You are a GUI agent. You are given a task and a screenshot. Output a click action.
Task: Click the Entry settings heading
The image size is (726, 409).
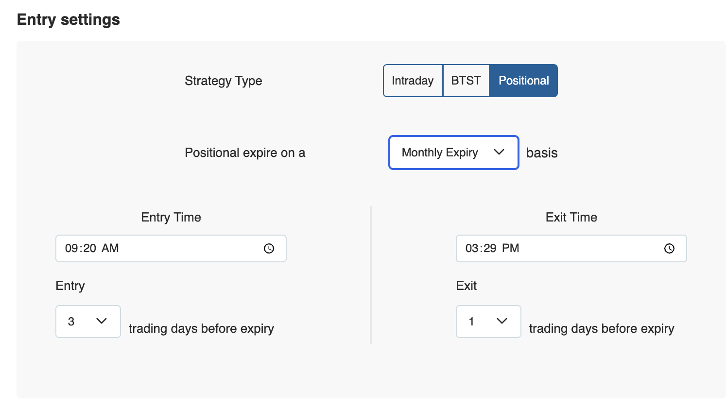tap(69, 19)
